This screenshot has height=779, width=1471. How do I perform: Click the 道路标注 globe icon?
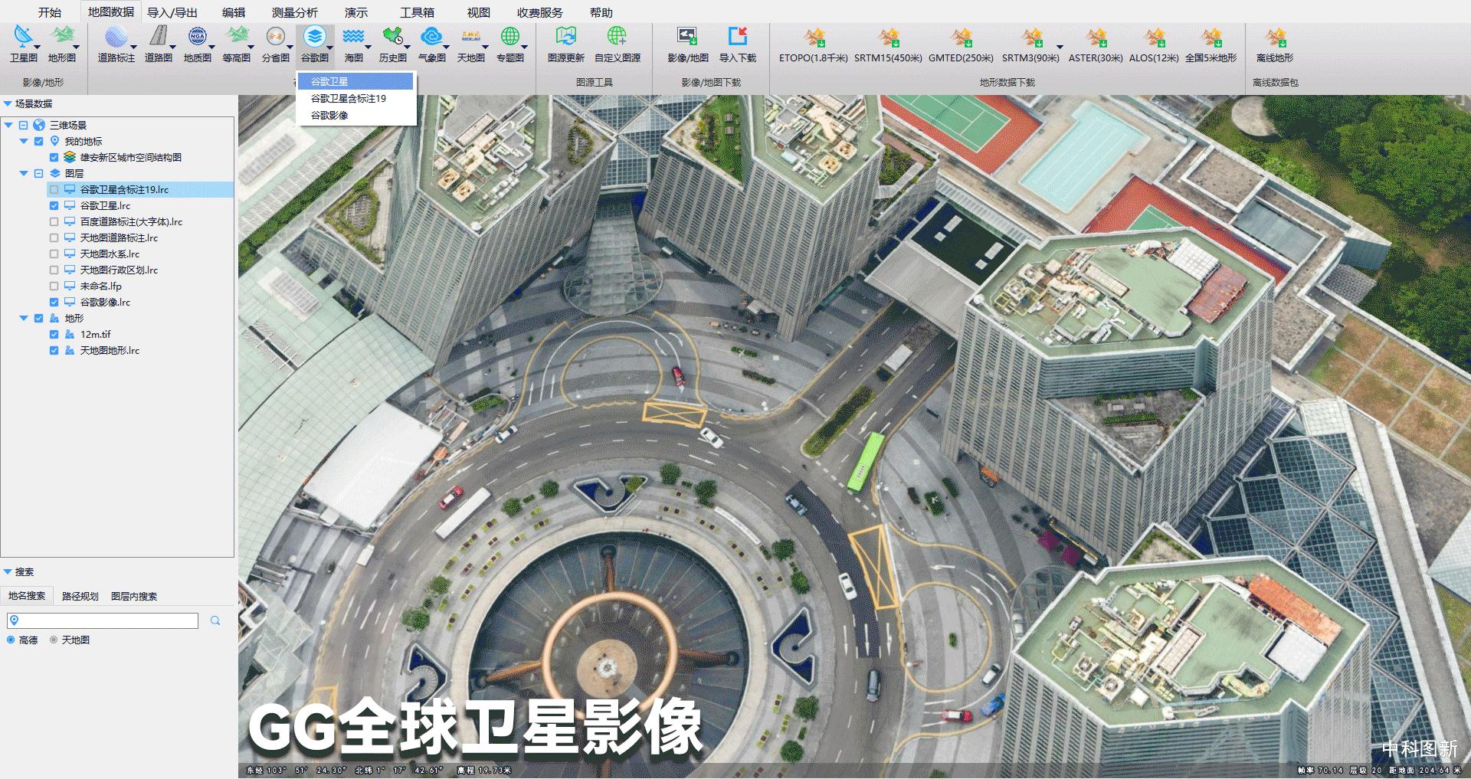pyautogui.click(x=116, y=37)
